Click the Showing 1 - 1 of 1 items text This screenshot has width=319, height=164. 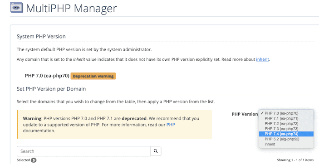pyautogui.click(x=295, y=160)
